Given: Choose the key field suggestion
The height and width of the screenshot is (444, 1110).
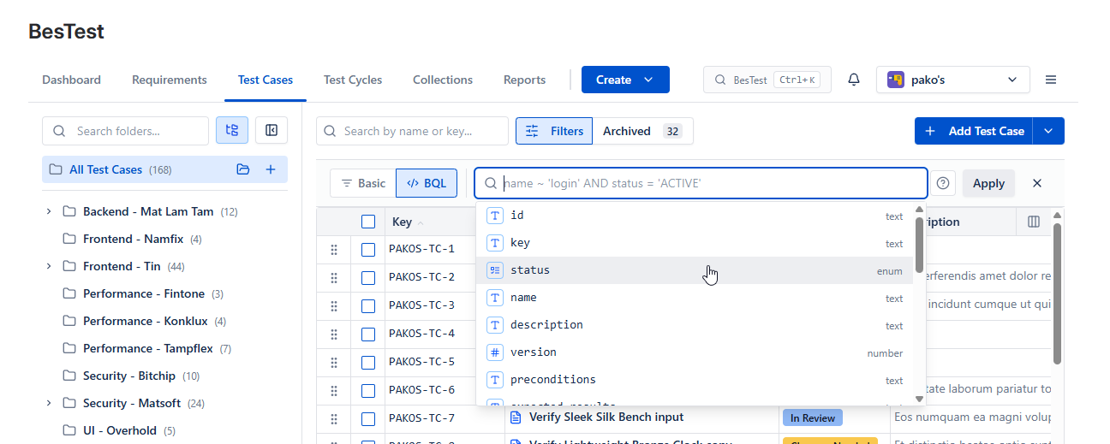Looking at the screenshot, I should 695,243.
